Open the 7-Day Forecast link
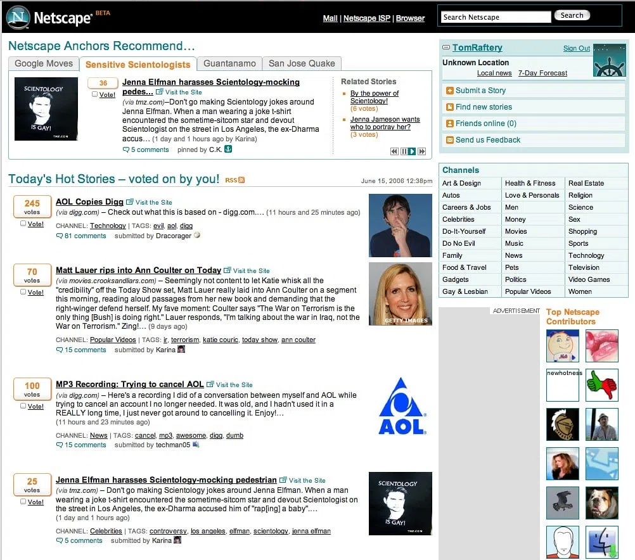Viewport: 635px width, 560px height. pyautogui.click(x=542, y=73)
